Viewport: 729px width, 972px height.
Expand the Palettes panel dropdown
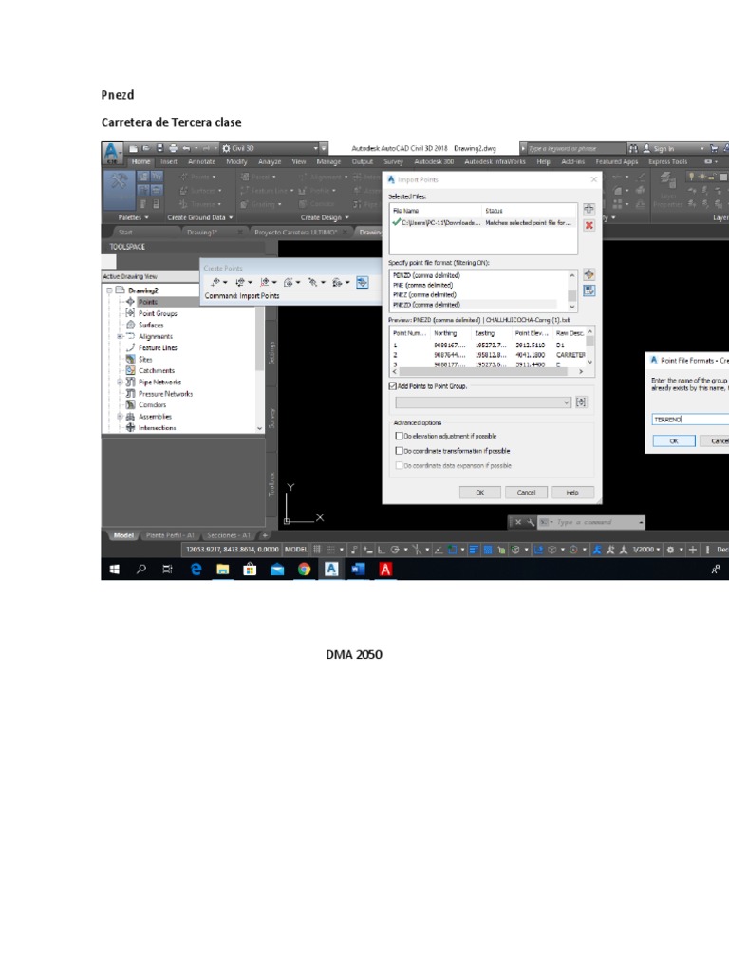(x=133, y=217)
